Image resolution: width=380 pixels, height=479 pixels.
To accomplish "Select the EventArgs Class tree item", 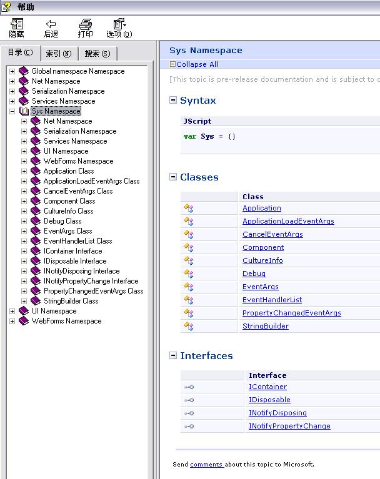I will (x=68, y=231).
